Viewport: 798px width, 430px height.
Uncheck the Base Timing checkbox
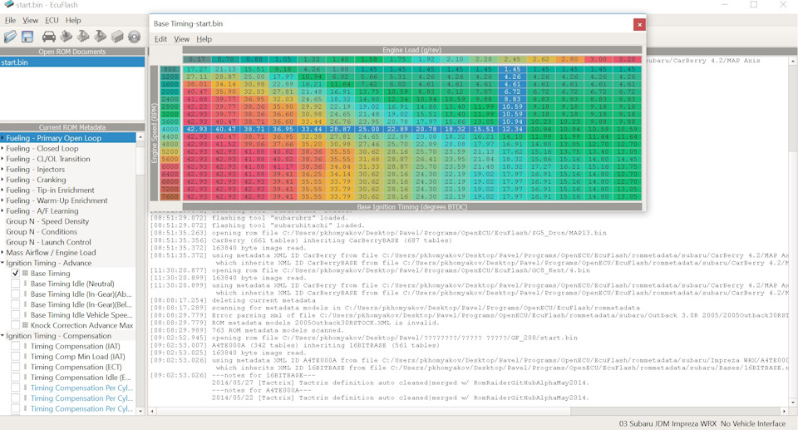point(16,274)
